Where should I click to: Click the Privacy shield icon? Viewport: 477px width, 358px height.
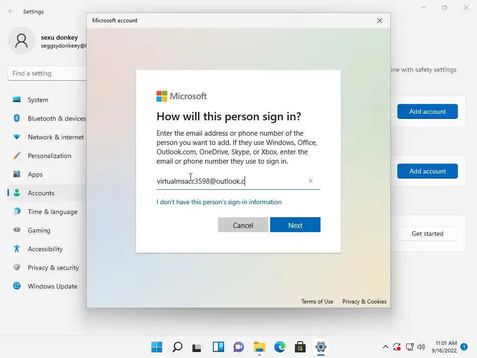click(x=17, y=267)
